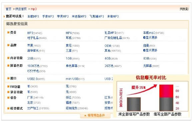Go to 首页 in the breadcrumb

8,9
